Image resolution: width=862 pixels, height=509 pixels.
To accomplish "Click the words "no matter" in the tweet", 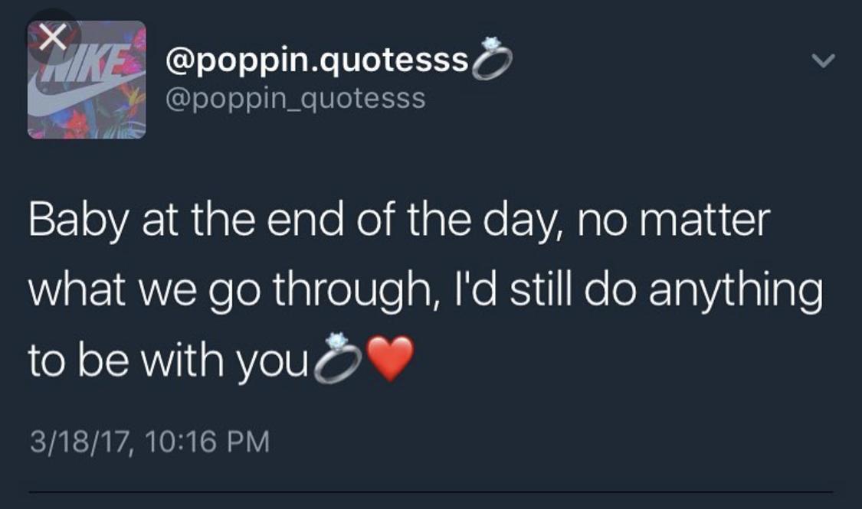I will tap(674, 220).
